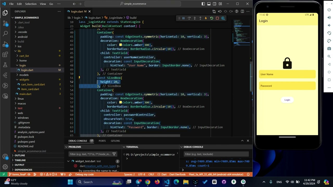Image resolution: width=333 pixels, height=187 pixels.
Task: Go to previous change in editor
Action: click(220, 11)
